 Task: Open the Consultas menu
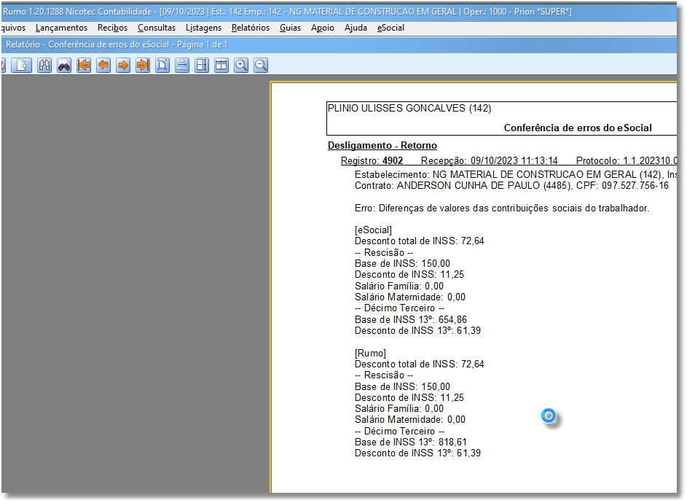(x=157, y=28)
